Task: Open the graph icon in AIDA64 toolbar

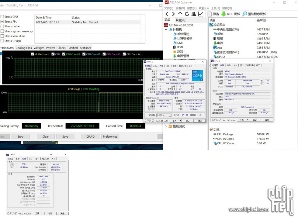Action: 200,14
